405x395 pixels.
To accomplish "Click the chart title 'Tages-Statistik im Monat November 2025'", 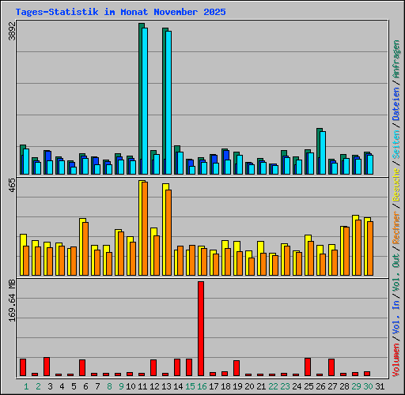I will (x=120, y=12).
